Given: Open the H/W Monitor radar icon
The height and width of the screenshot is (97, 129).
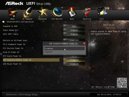Looking at the screenshot, I should point(57,12).
